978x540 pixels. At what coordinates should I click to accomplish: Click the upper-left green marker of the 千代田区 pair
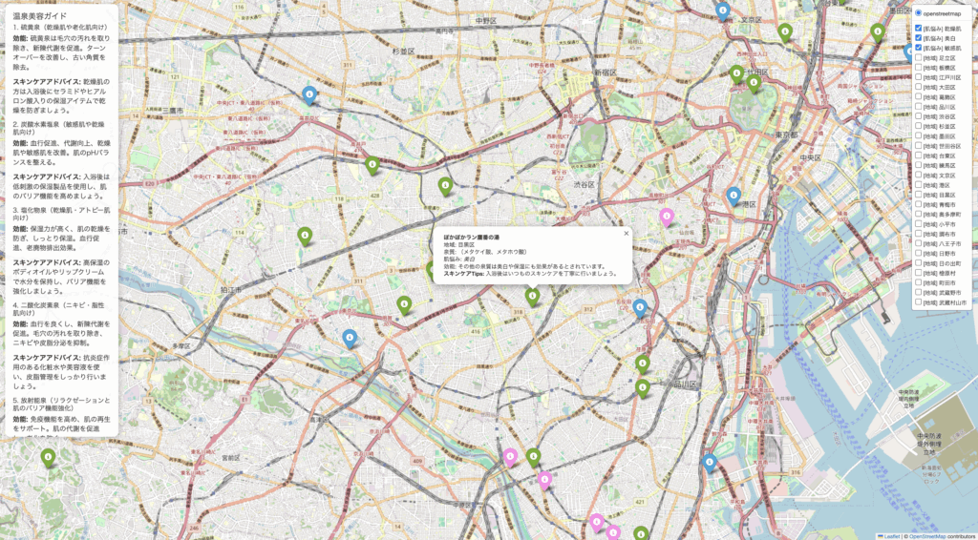click(x=736, y=74)
